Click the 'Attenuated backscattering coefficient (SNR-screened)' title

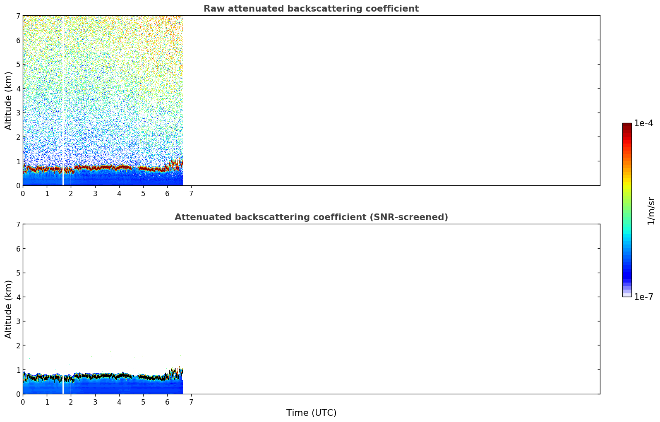click(311, 217)
